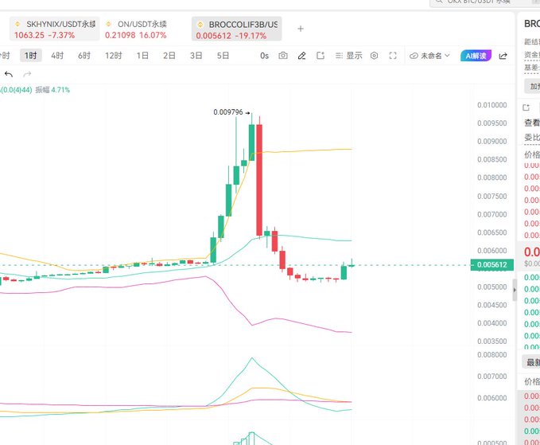Select the 6时 timeframe
This screenshot has height=445, width=540.
[84, 56]
